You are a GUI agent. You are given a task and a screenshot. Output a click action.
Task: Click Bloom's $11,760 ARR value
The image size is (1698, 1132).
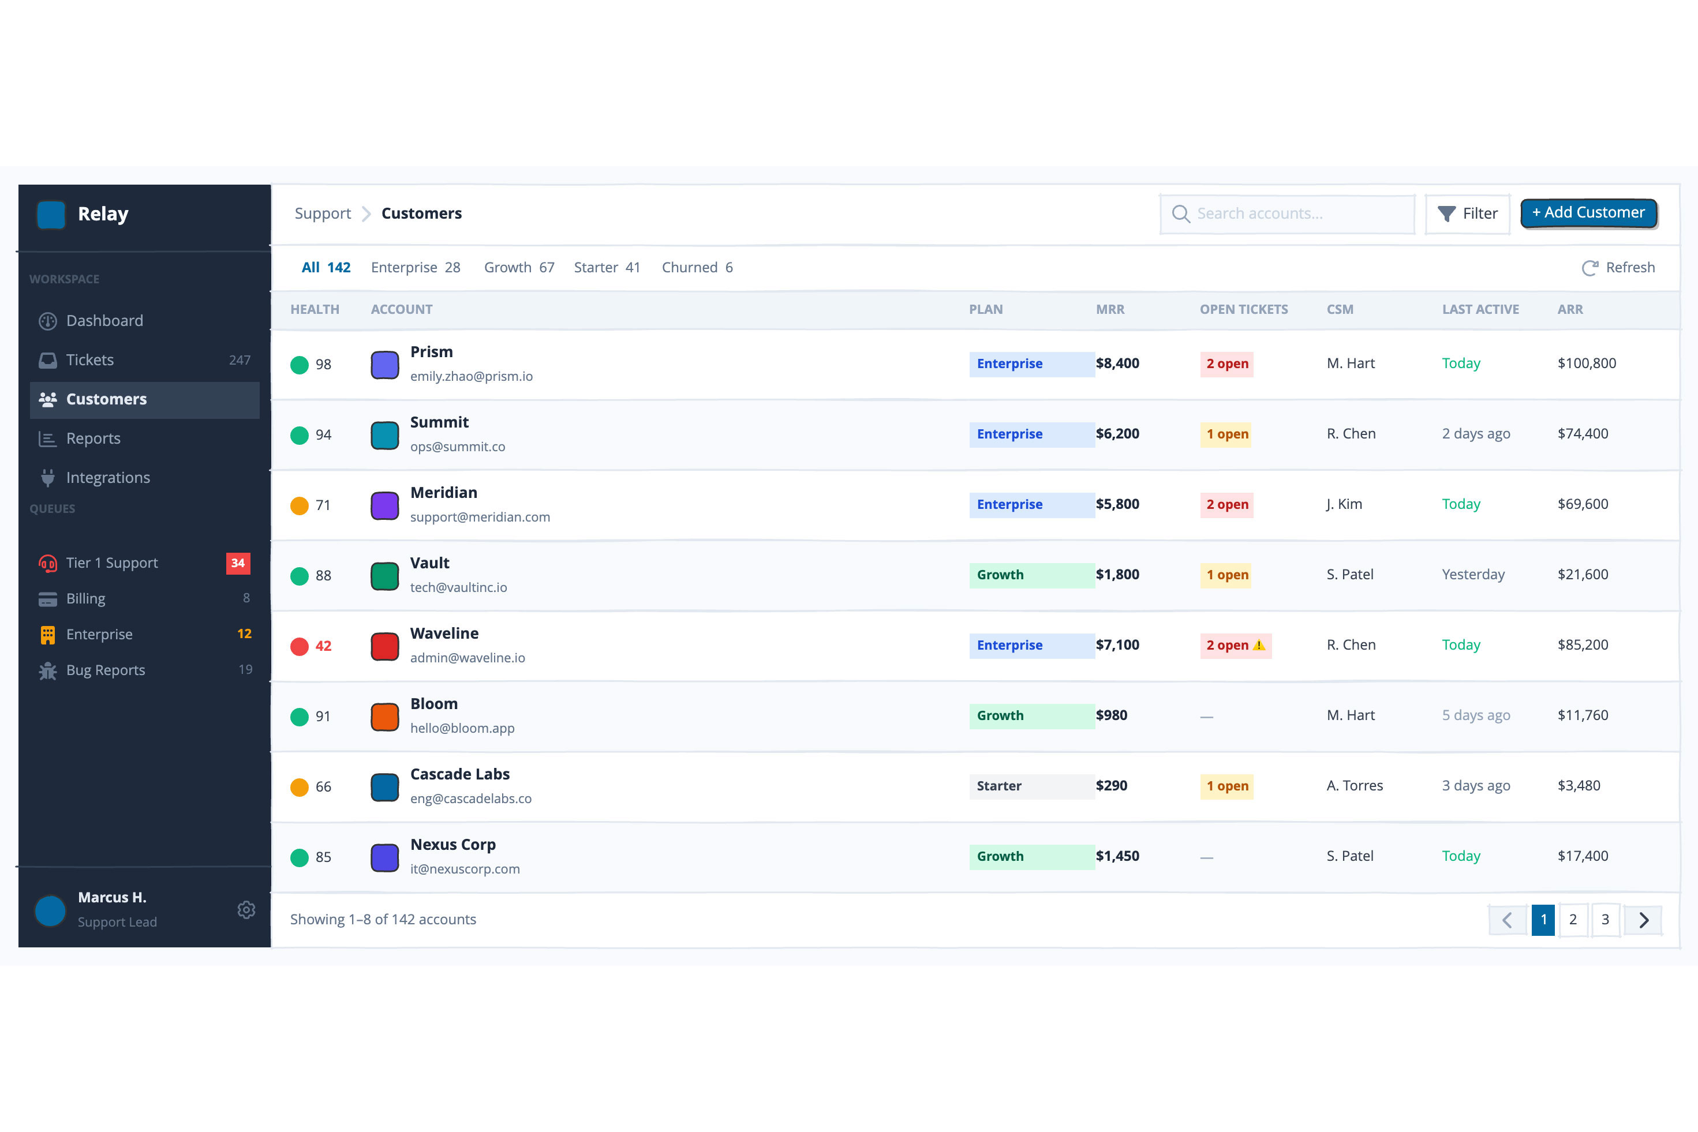1583,715
